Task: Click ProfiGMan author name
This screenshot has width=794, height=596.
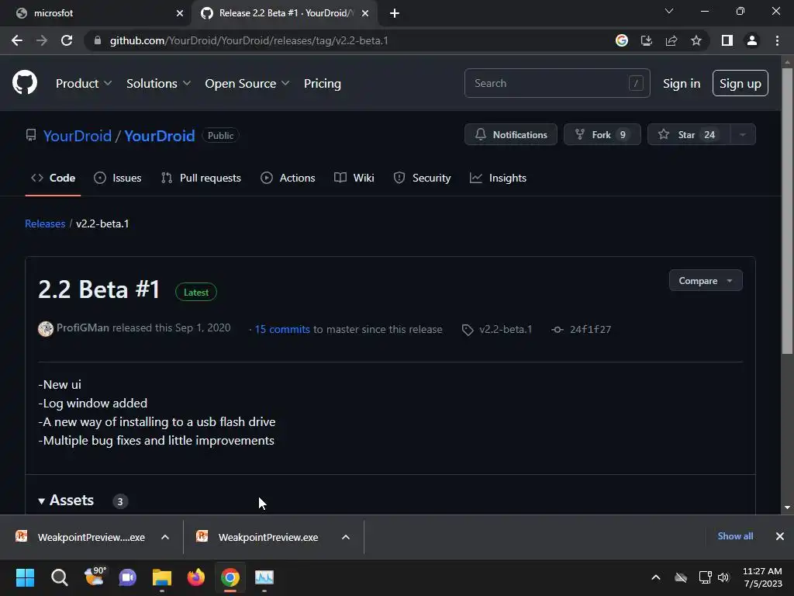Action: [82, 328]
